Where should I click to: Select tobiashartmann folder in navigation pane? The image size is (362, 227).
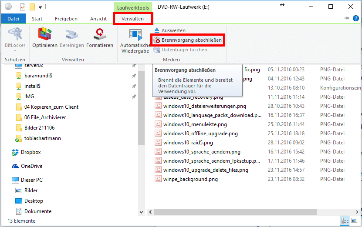point(43,138)
